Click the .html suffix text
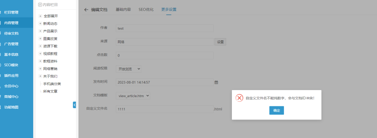The width and height of the screenshot is (377, 138). coord(218,109)
